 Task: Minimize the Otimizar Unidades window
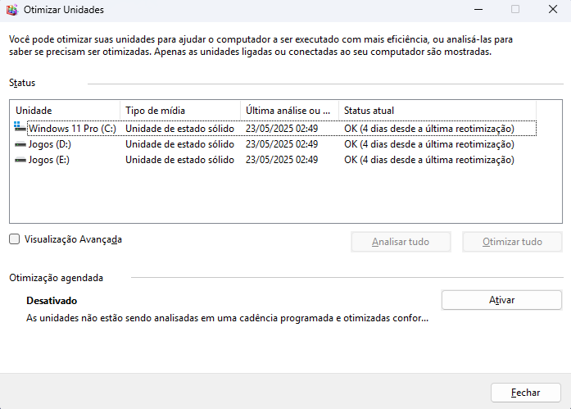[x=478, y=10]
